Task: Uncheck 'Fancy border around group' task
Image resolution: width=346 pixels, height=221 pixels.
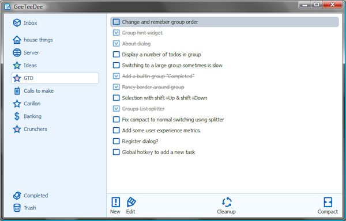Action: click(x=116, y=87)
